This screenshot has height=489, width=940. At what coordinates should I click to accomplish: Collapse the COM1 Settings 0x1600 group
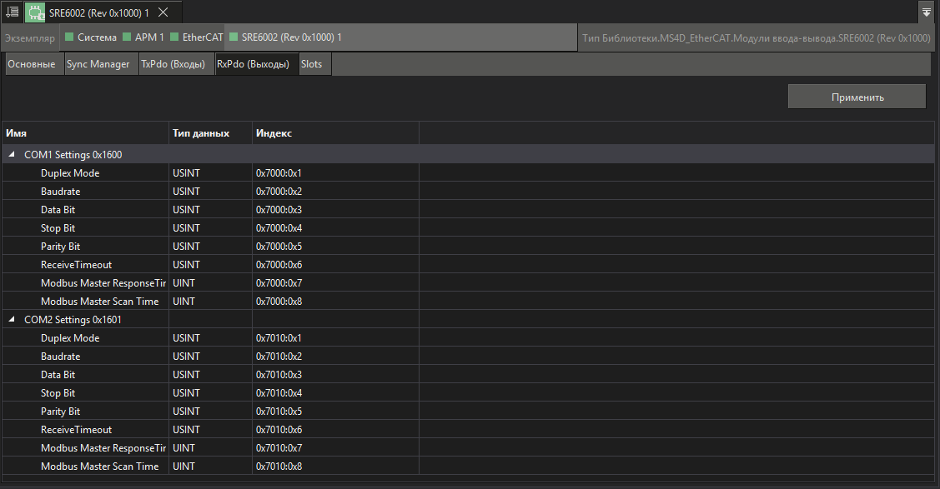(x=12, y=154)
